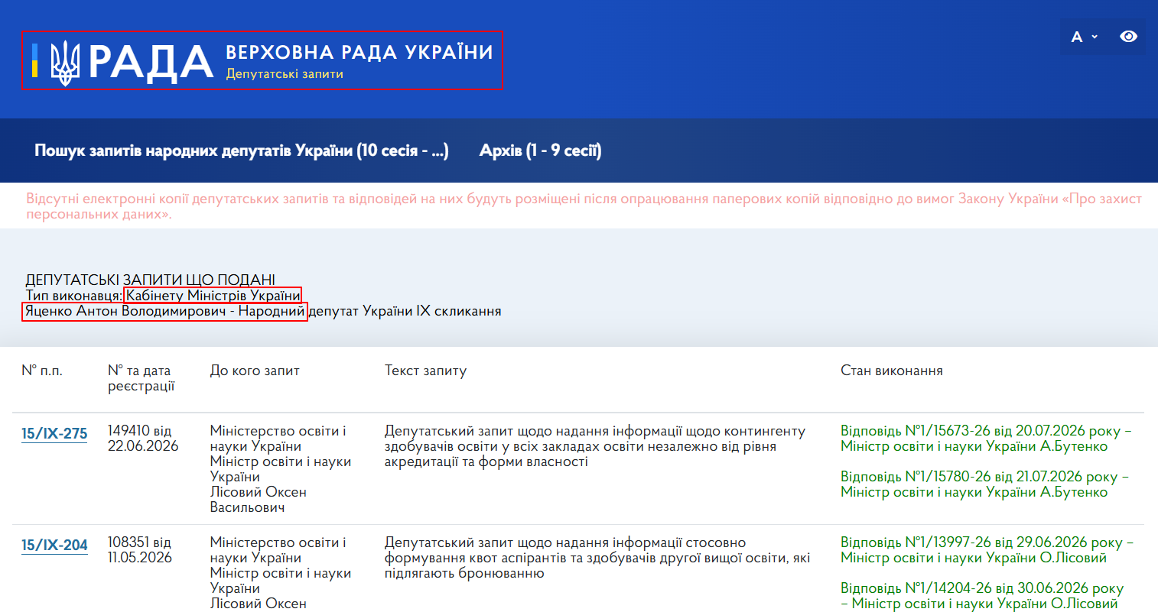
Task: Select response №1/15780-26 від 21.07.2026
Action: click(x=984, y=484)
